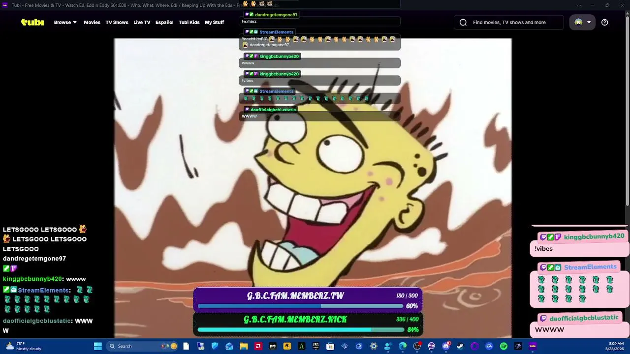Launch the AMD software from taskbar
The width and height of the screenshot is (630, 354).
[258, 346]
